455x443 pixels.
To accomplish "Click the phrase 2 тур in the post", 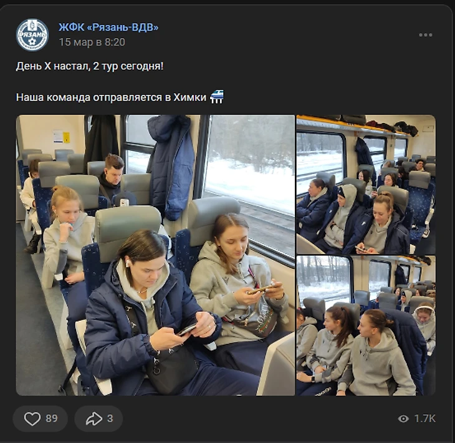I will tap(105, 66).
